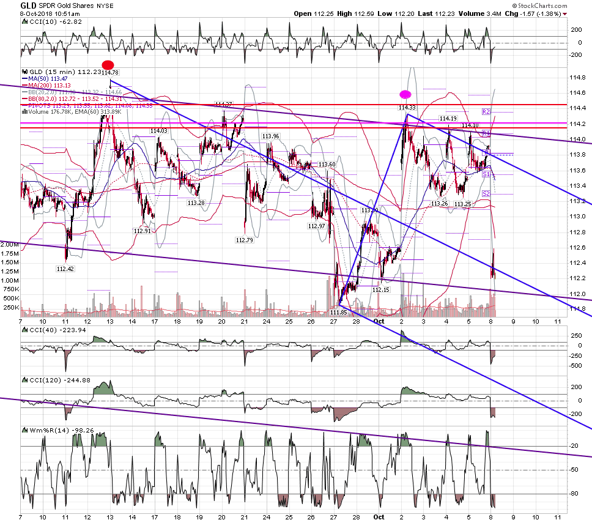Click the GLD ticker symbol in the header
This screenshot has width=592, height=520.
pos(28,6)
